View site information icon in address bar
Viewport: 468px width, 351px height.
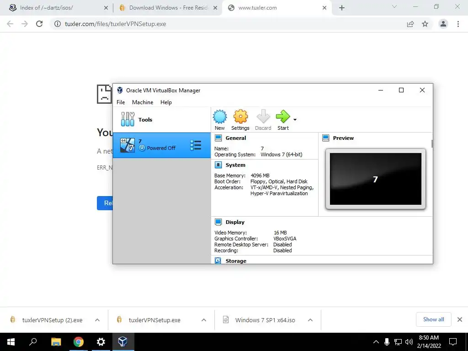click(x=58, y=24)
